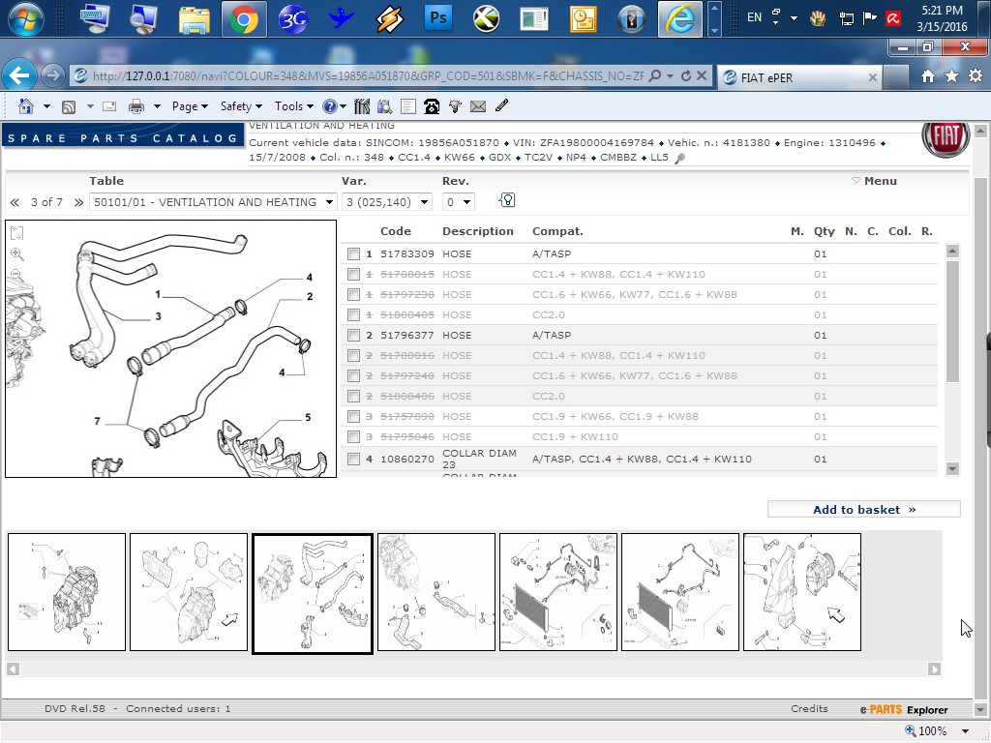The height and width of the screenshot is (743, 991).
Task: Check the box for part 51808405
Action: tap(353, 314)
